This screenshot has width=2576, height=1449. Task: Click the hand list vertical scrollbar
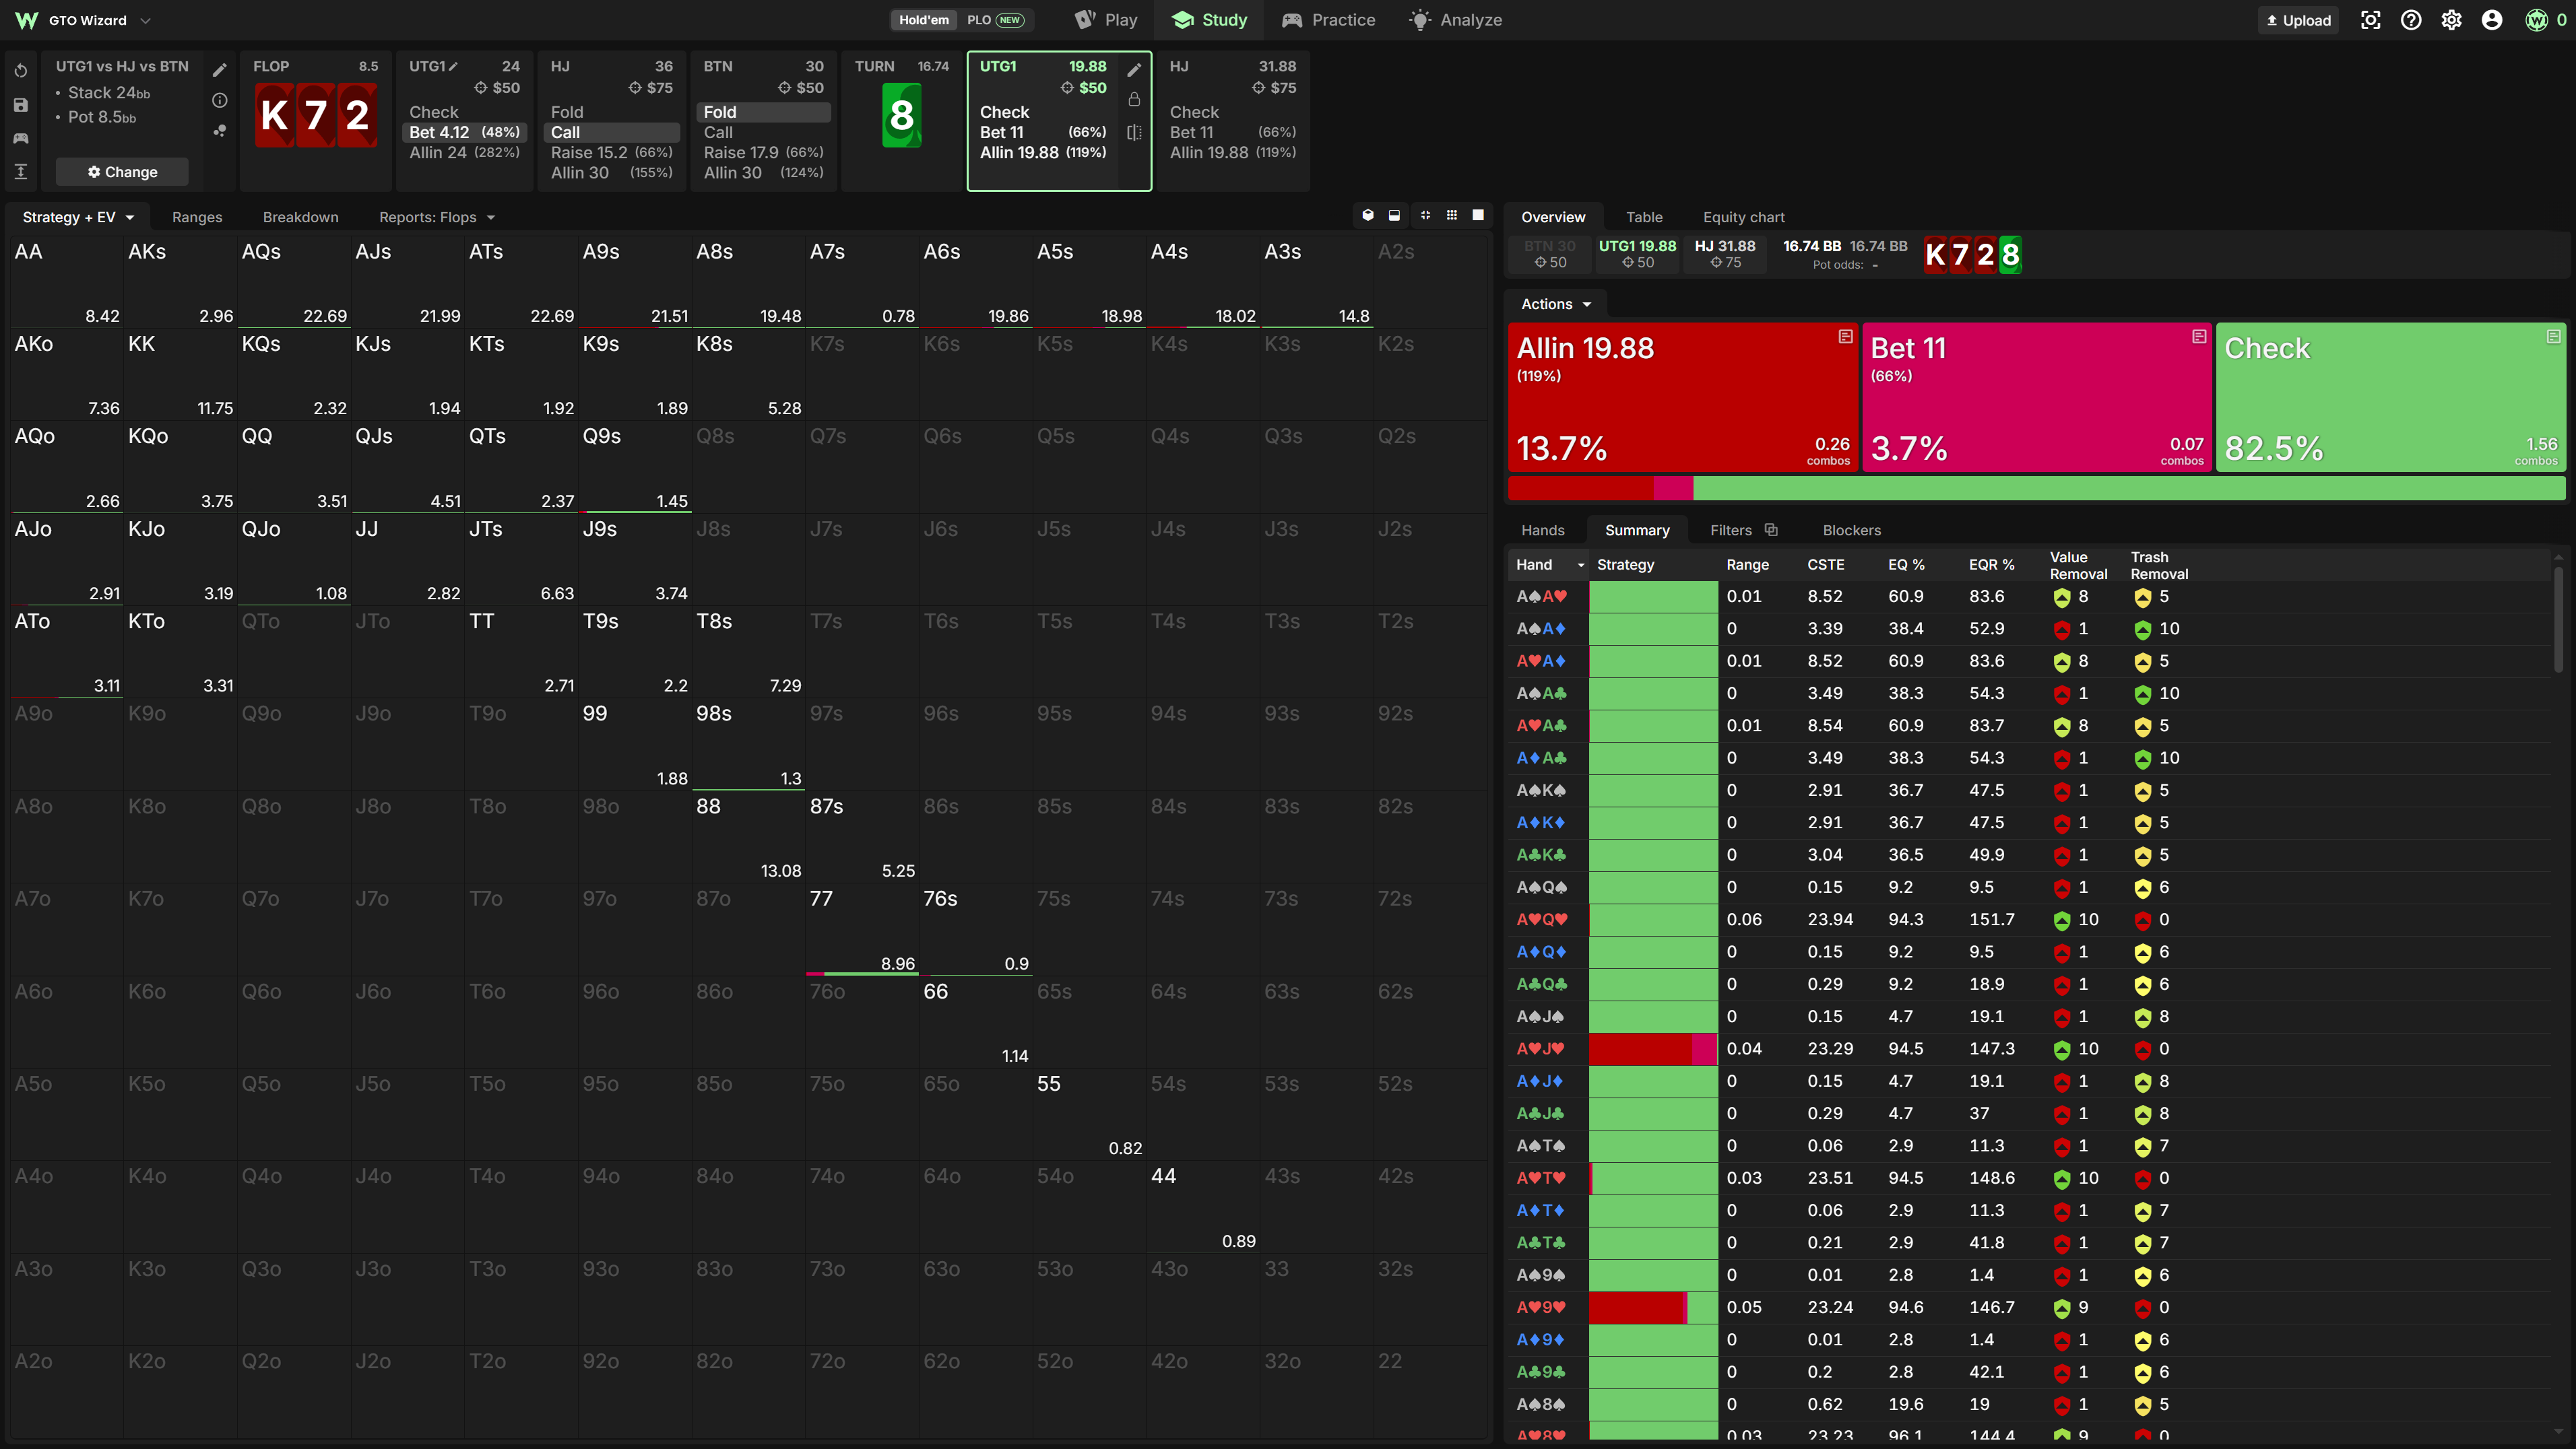[x=2559, y=619]
